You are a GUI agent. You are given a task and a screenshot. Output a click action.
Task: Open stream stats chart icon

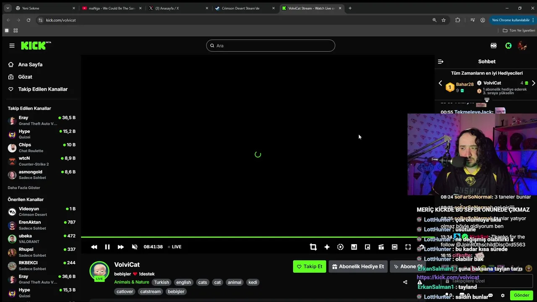pyautogui.click(x=354, y=247)
